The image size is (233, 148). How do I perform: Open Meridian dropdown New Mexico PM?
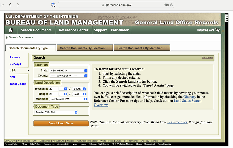[68, 99]
